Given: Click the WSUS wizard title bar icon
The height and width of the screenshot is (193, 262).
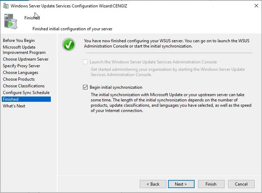Looking at the screenshot, I should (5, 6).
